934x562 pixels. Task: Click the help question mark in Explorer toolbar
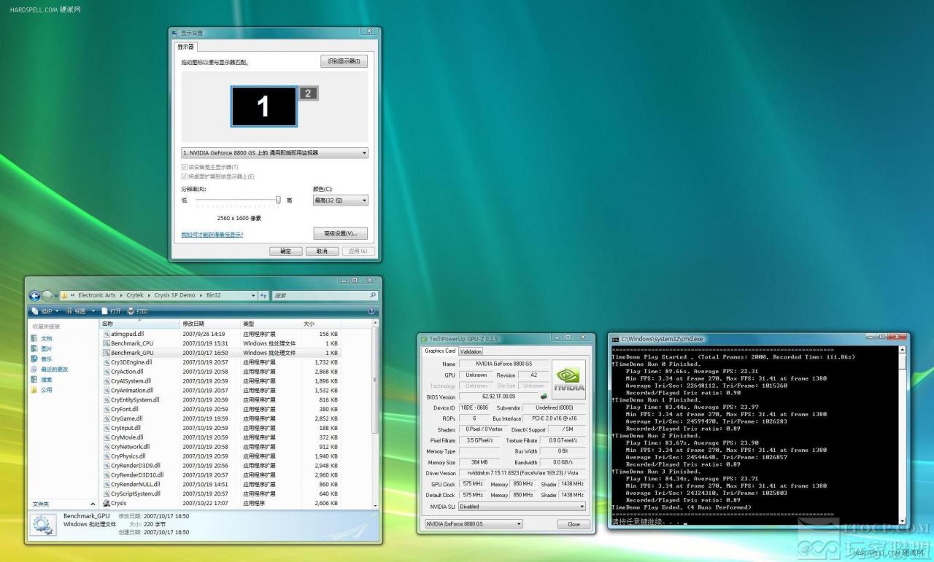click(x=372, y=311)
